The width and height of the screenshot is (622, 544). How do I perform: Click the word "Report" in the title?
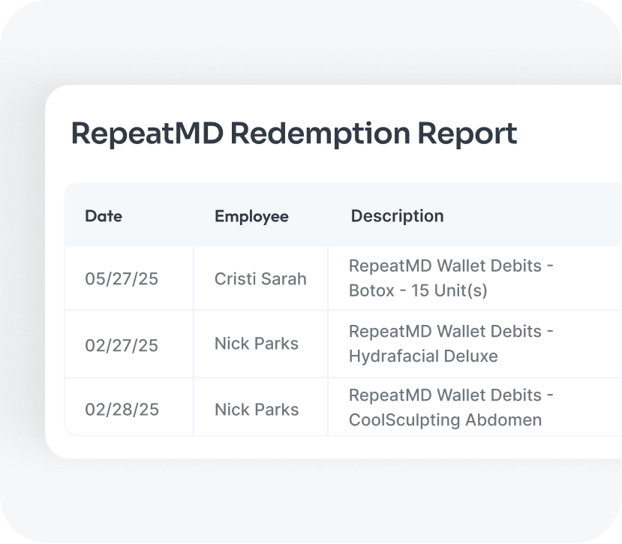click(x=467, y=134)
